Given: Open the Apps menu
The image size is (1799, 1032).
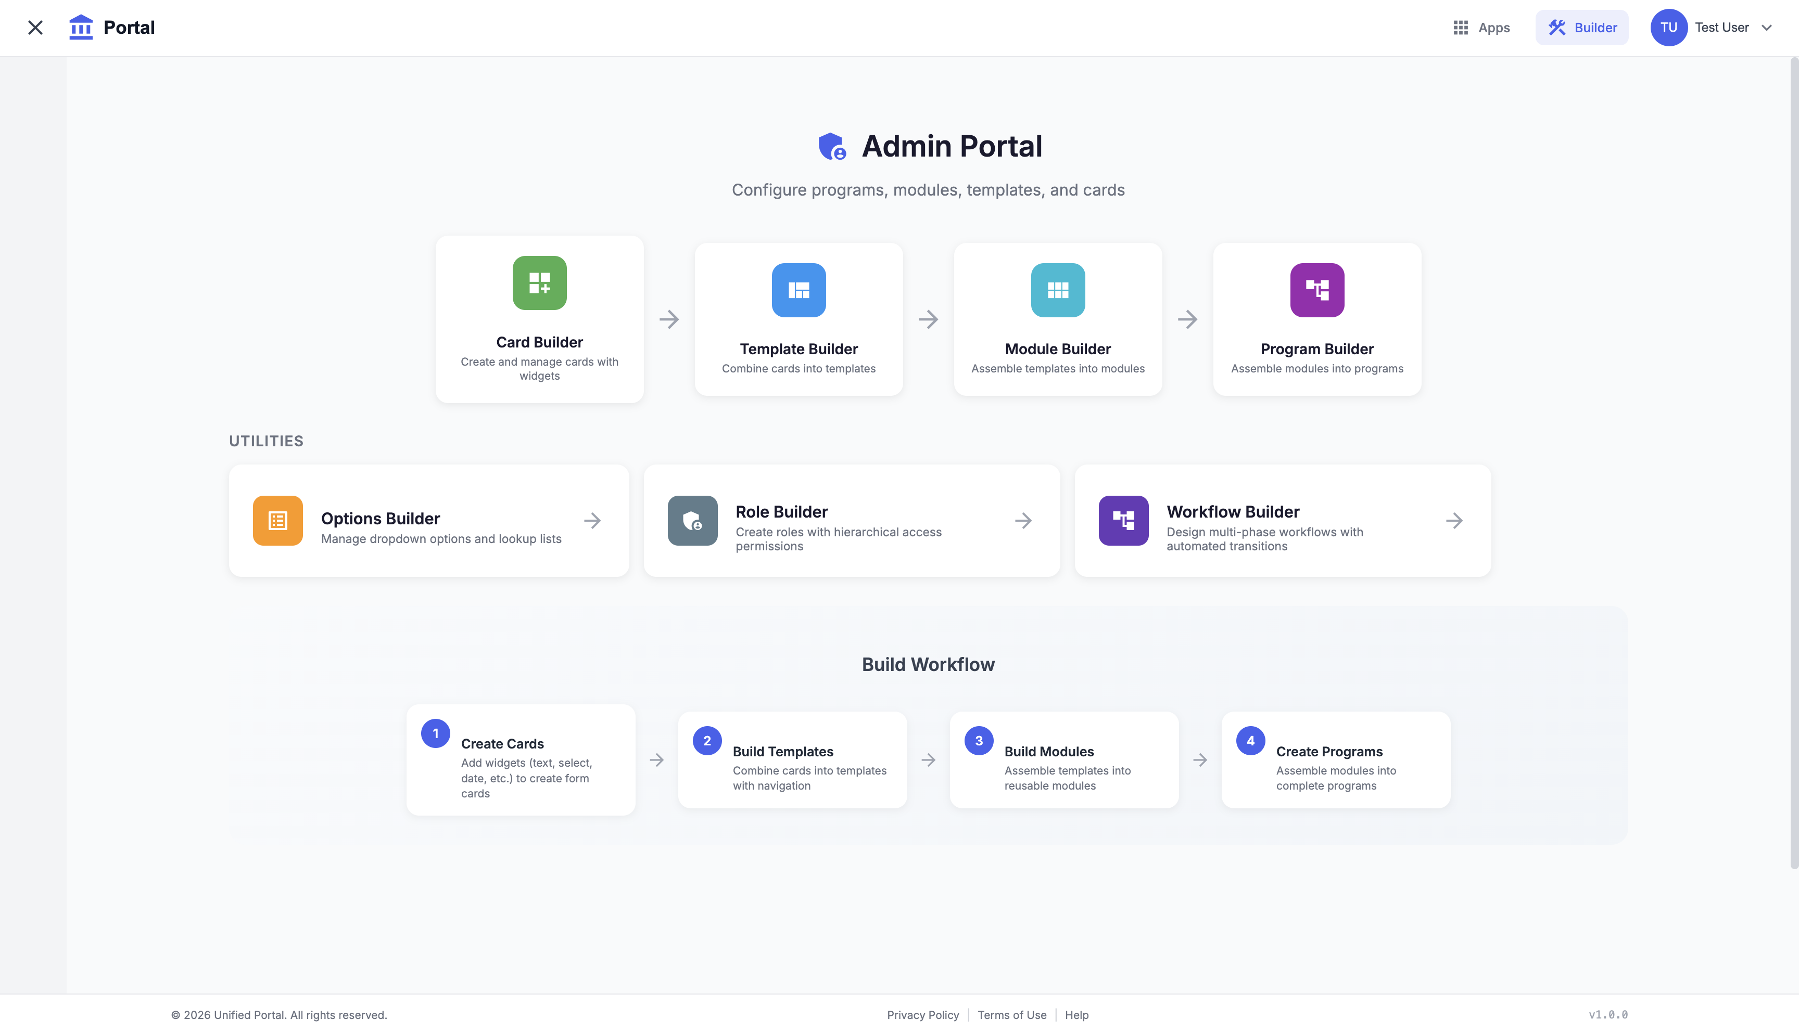Looking at the screenshot, I should click(1481, 28).
